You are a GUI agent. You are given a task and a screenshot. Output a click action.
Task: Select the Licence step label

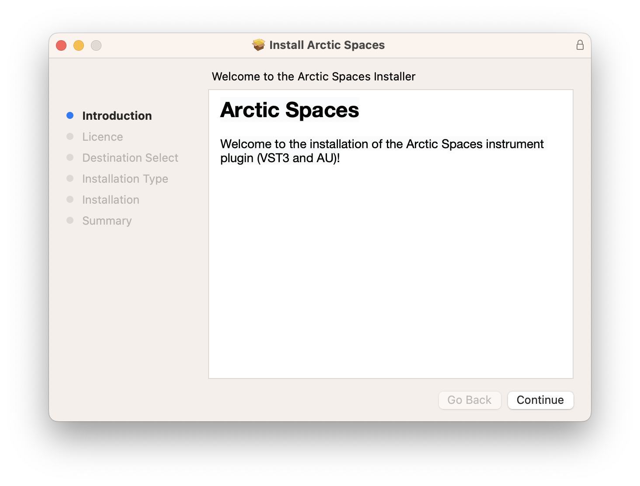click(102, 137)
